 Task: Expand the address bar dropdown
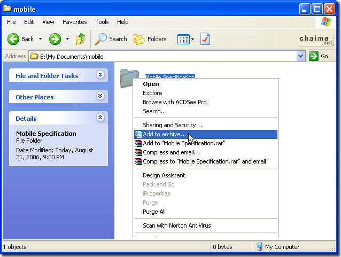[300, 56]
